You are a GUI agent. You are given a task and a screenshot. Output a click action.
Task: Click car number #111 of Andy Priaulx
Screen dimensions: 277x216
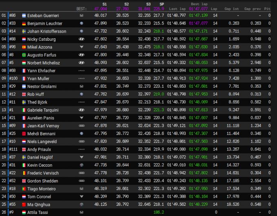click(14, 149)
